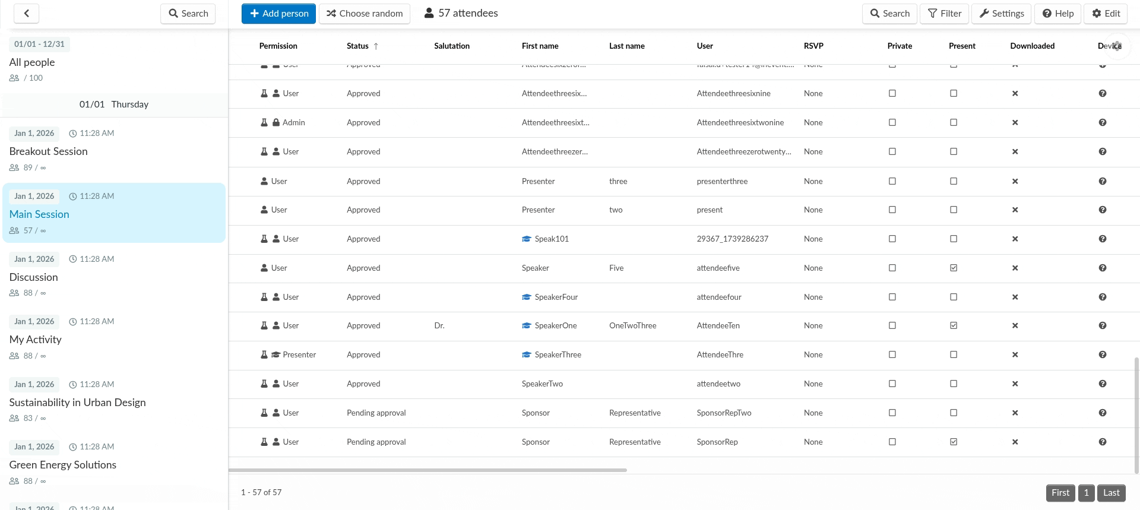Image resolution: width=1140 pixels, height=510 pixels.
Task: Click graduation cap icon beside SpeakerThree
Action: (x=526, y=354)
